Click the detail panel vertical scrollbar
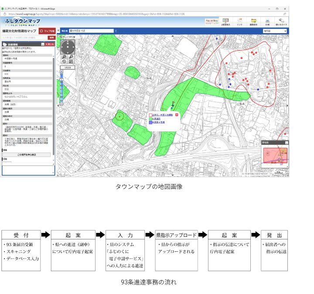The image size is (314, 294). [x=54, y=106]
